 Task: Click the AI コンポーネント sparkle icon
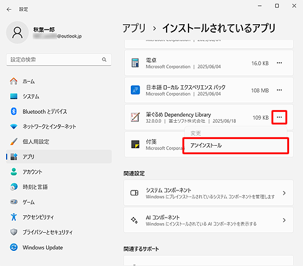[x=135, y=220]
